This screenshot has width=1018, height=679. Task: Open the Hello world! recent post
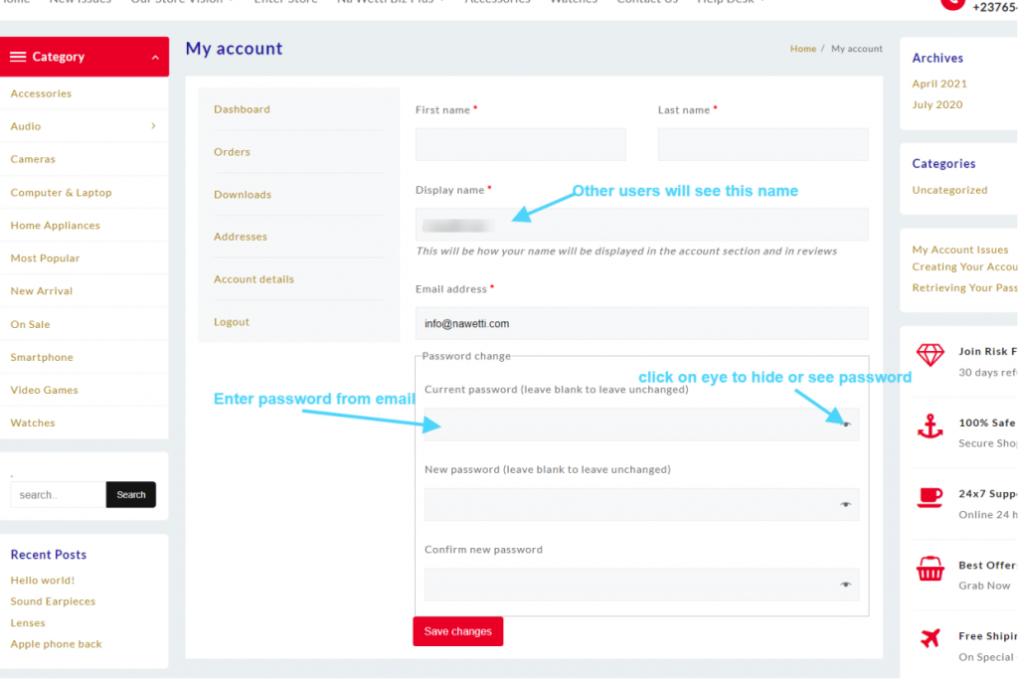point(42,580)
